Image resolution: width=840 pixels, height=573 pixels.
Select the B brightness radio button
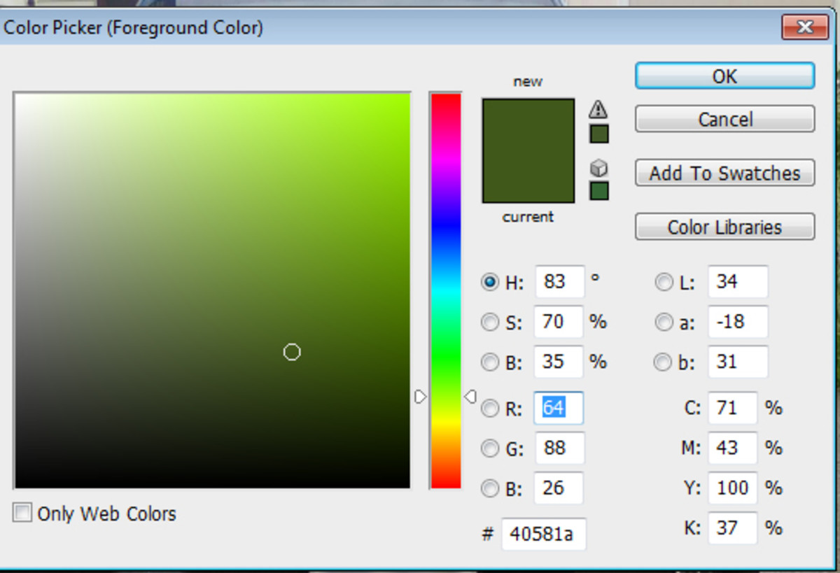point(490,362)
